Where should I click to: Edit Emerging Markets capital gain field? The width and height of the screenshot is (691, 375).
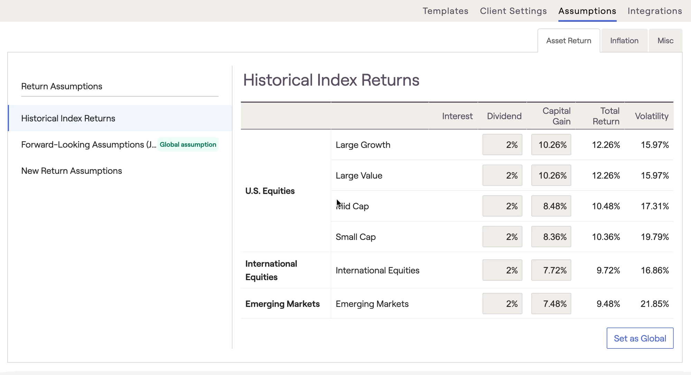[551, 304]
